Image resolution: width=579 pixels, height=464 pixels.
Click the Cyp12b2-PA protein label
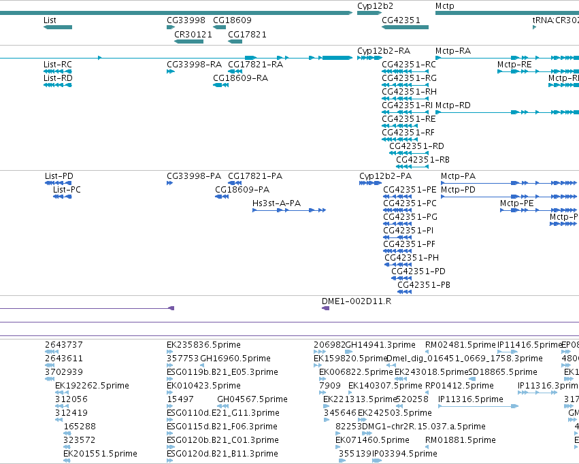[x=386, y=176]
